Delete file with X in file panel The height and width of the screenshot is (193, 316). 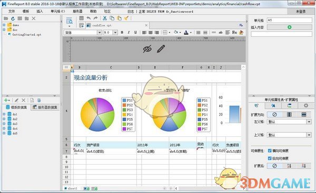coord(34,19)
